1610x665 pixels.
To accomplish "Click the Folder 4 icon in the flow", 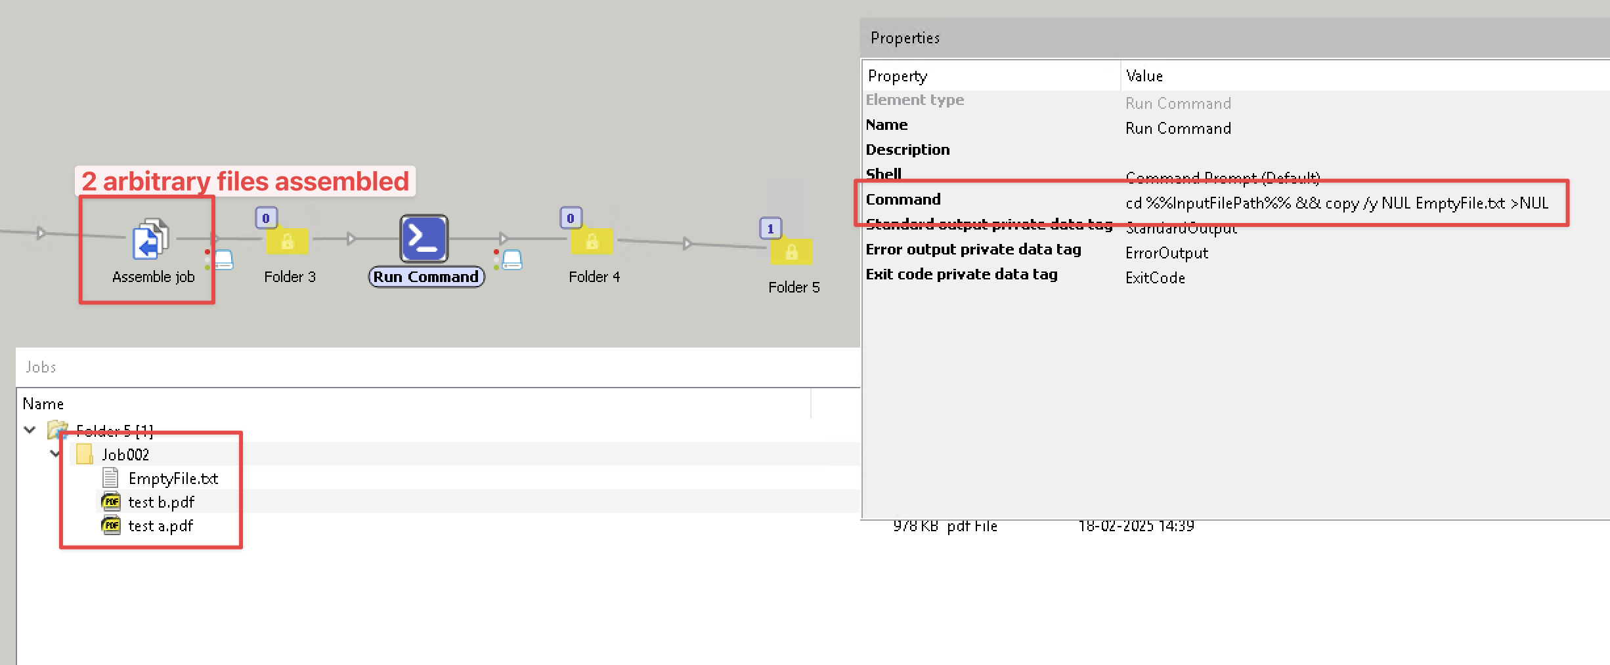I will point(593,243).
